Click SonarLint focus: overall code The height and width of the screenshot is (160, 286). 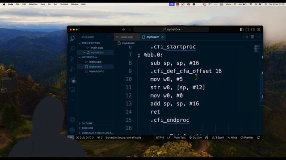[x=123, y=138]
